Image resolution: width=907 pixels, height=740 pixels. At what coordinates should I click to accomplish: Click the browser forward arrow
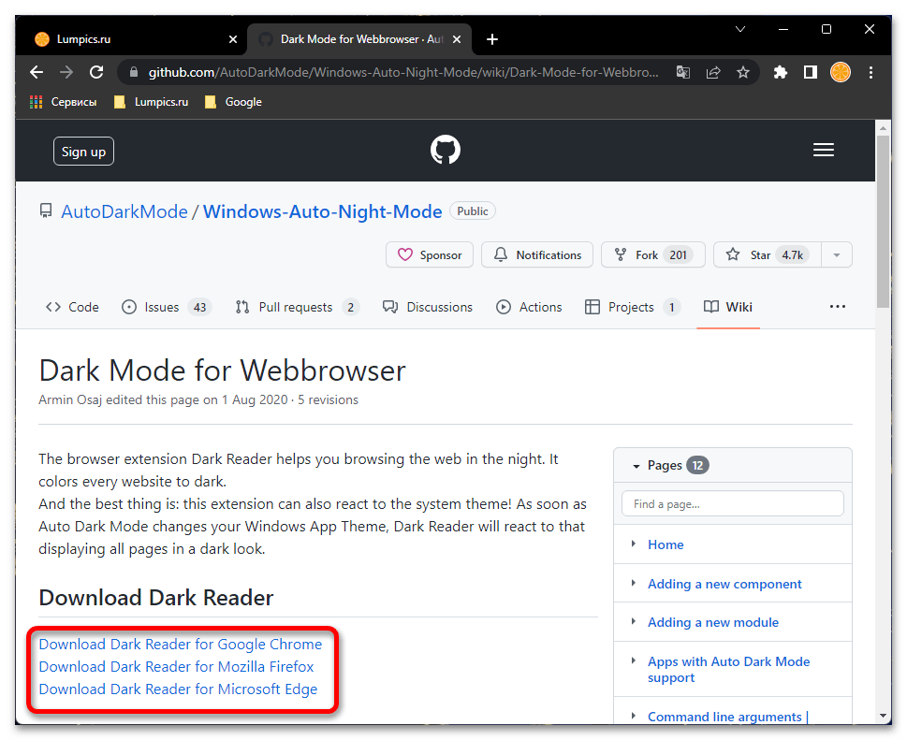click(x=66, y=72)
